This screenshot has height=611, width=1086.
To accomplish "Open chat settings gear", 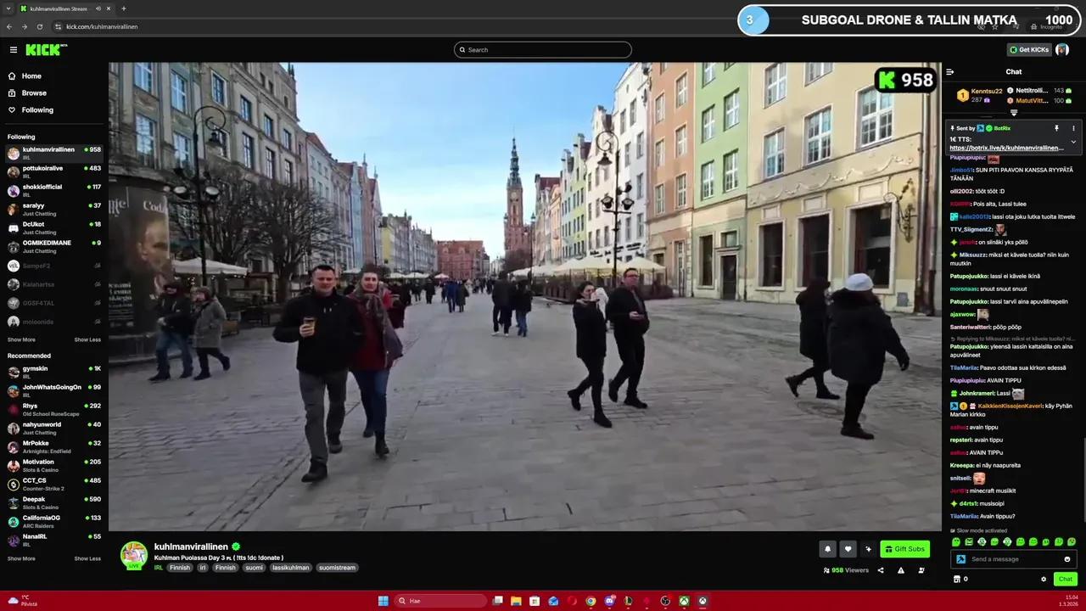I will point(1044,579).
